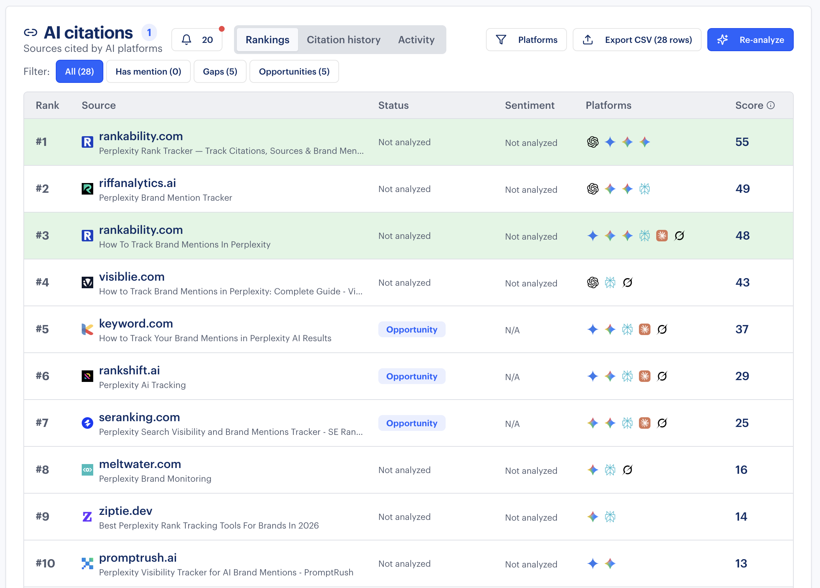This screenshot has width=820, height=588.
Task: Click the Opportunity badge for keyword.com
Action: click(x=412, y=329)
